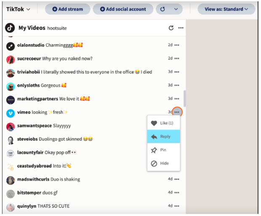Open more options for sucrecoeur comment
The image size is (261, 216).
[x=177, y=58]
